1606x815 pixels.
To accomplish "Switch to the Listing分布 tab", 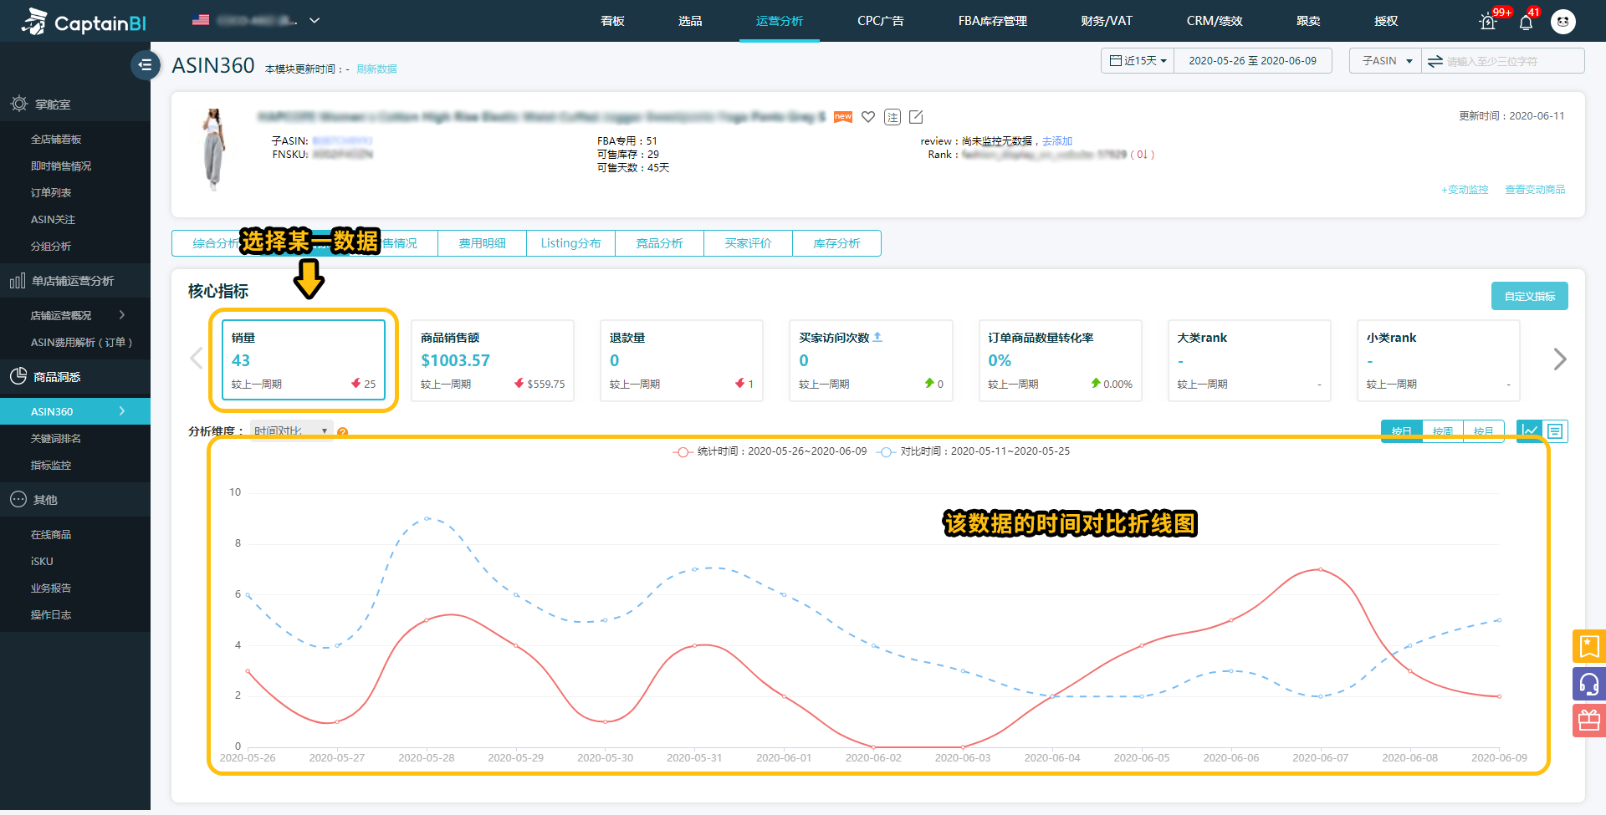I will (570, 243).
